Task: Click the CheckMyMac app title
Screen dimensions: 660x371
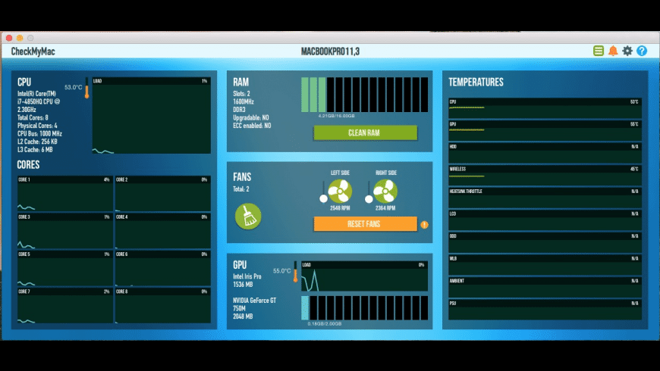Action: pyautogui.click(x=33, y=51)
